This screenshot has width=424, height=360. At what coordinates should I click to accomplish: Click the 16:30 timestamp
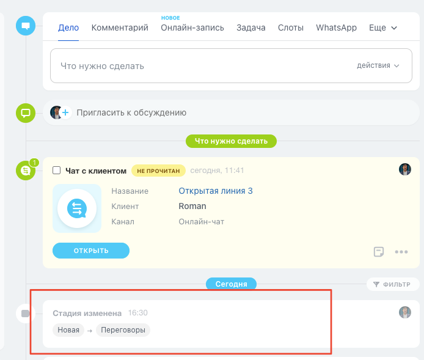click(x=137, y=313)
